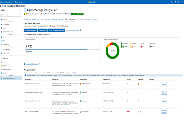Viewport: 186px width, 135px height.
Task: Open Performance Monitor tool
Action: point(6,69)
